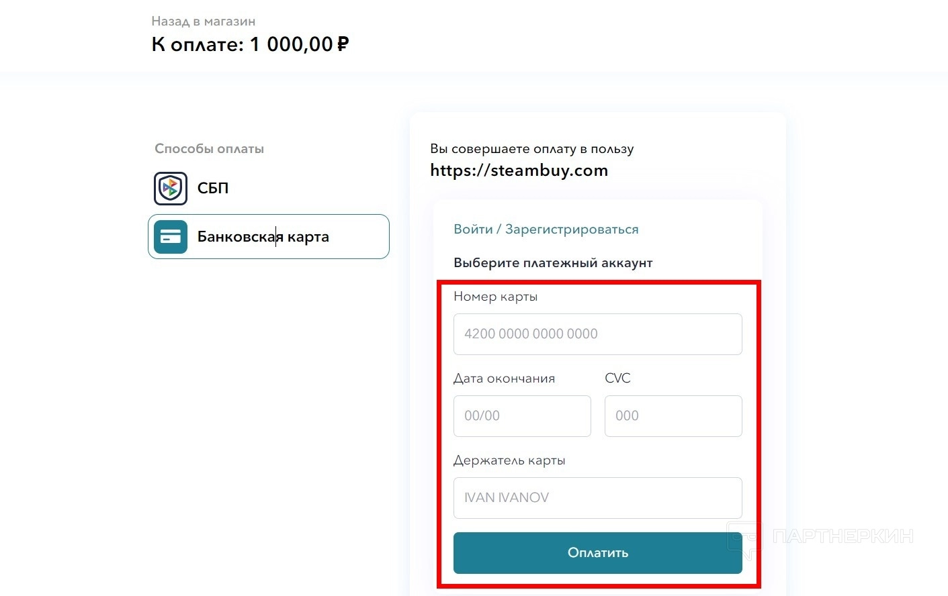Click the Дата окончания label
The image size is (948, 596).
click(x=504, y=379)
